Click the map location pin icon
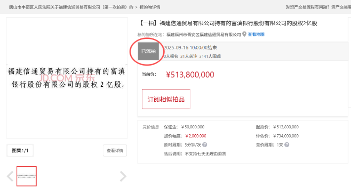Image resolution: width=351 pixels, height=188 pixels. [x=244, y=34]
